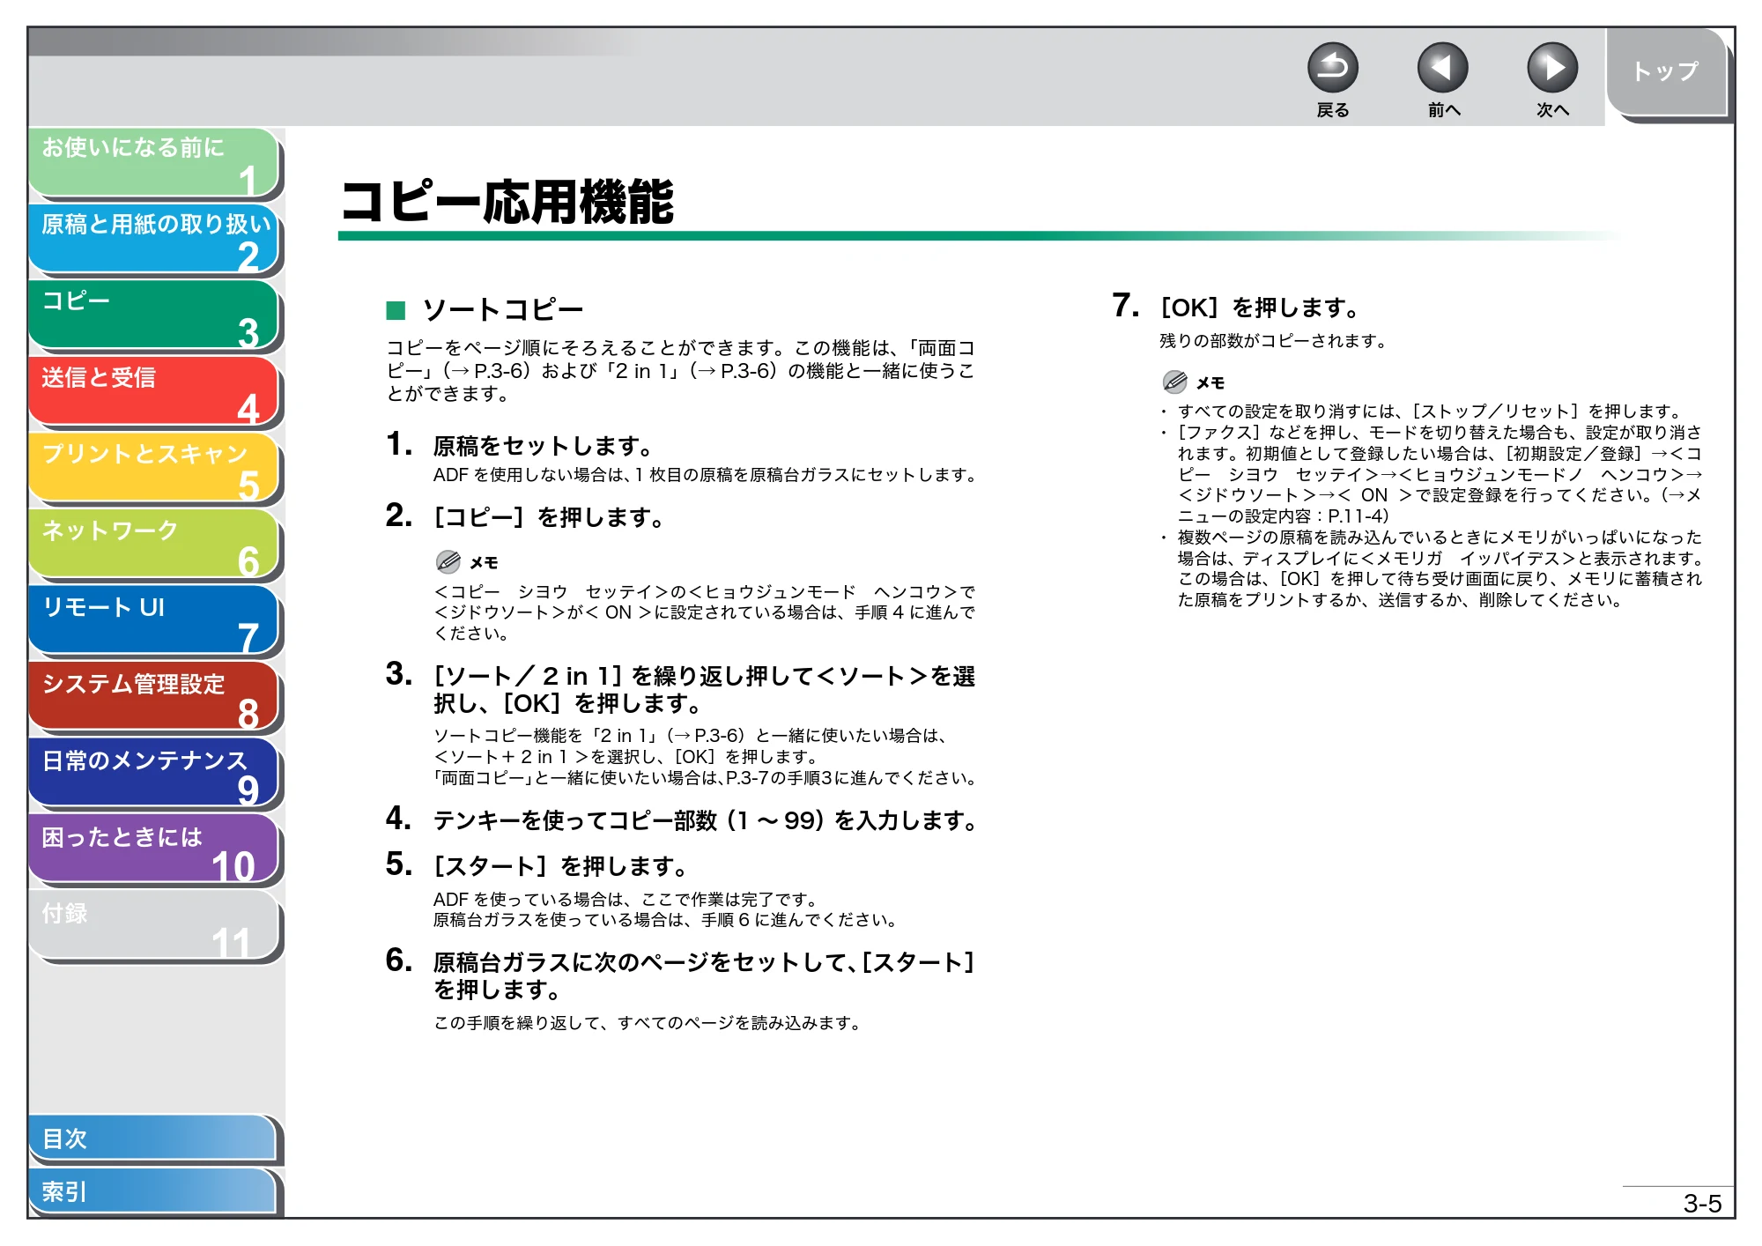Follow the P.3-6 link in step 3
Screen dimensions: 1762x1246
[x=718, y=735]
